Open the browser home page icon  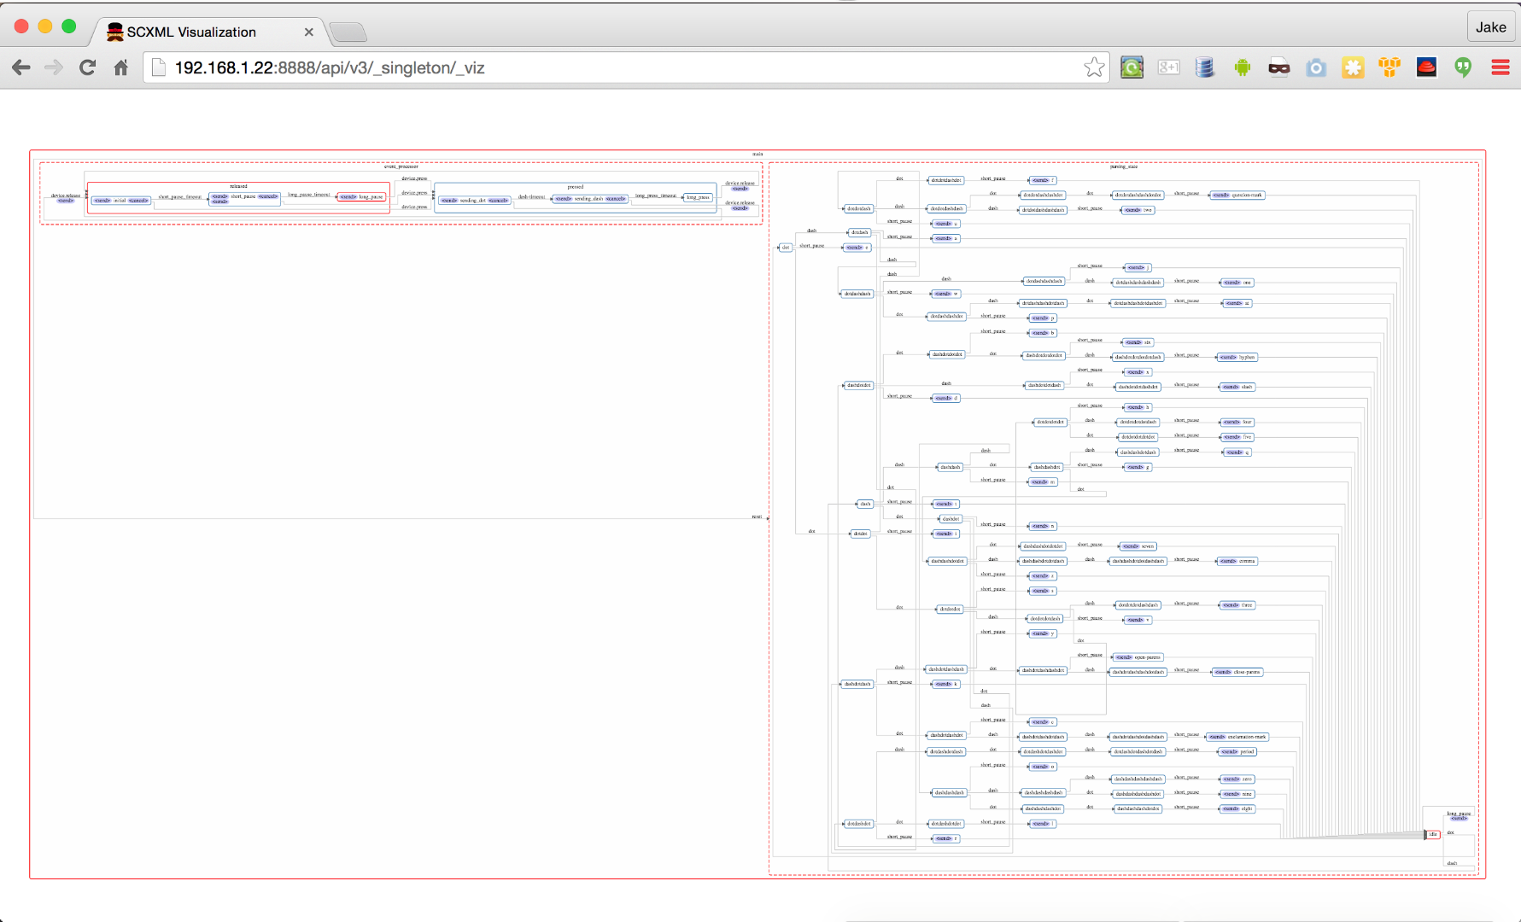tap(120, 67)
